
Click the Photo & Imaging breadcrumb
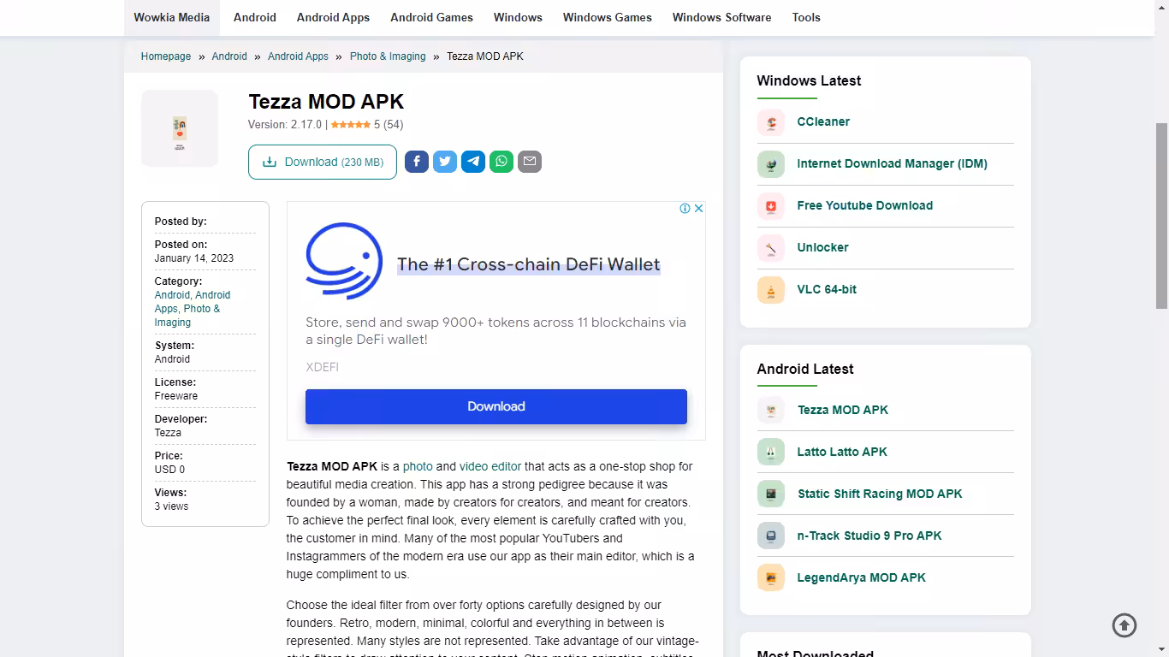pyautogui.click(x=388, y=56)
